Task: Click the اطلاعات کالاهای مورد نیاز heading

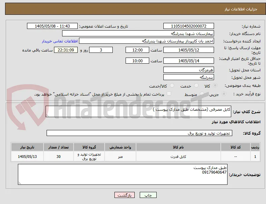Action: [x=236, y=122]
